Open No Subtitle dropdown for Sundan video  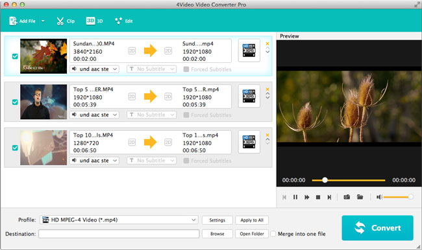151,69
